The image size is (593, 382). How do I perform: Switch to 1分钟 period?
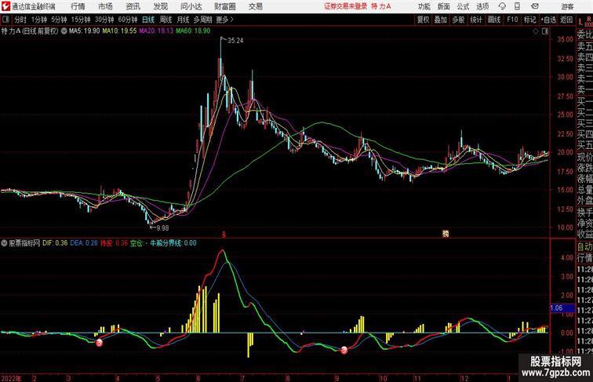39,20
